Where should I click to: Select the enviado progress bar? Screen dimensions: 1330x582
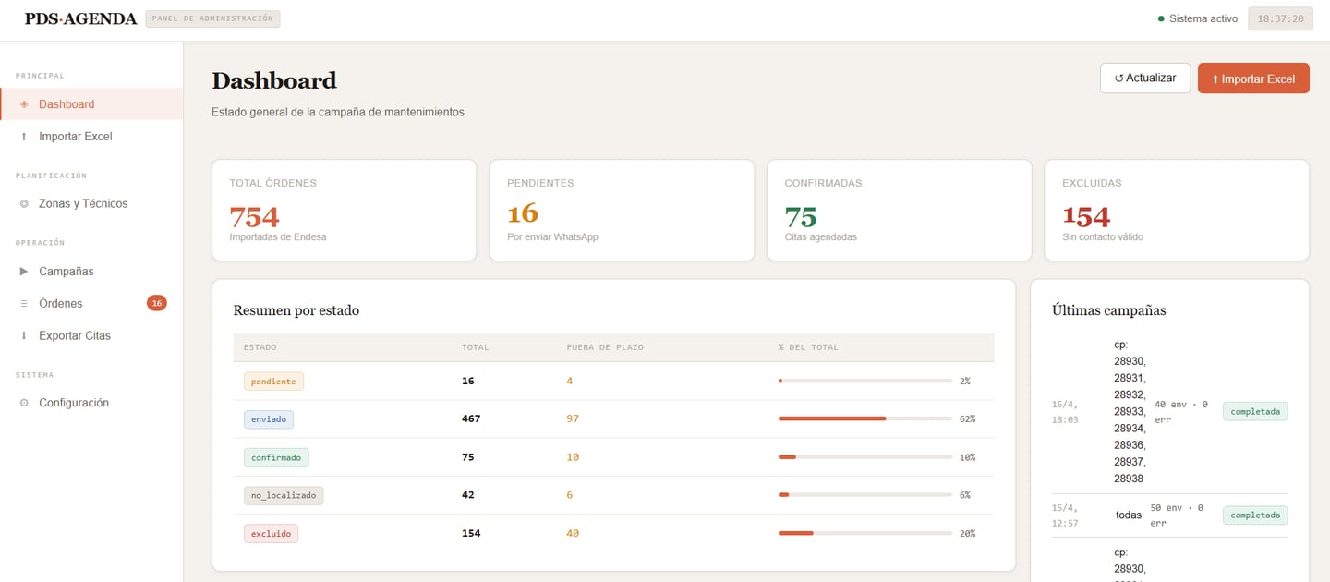click(x=864, y=418)
